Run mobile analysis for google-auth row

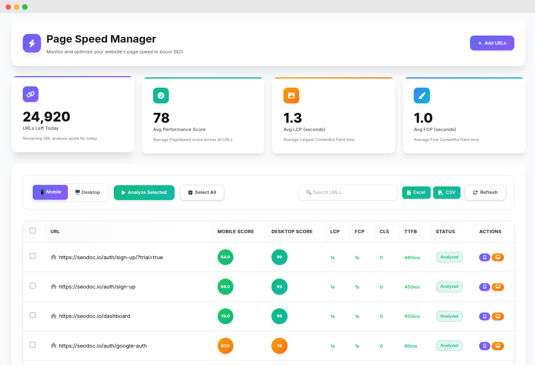point(485,346)
